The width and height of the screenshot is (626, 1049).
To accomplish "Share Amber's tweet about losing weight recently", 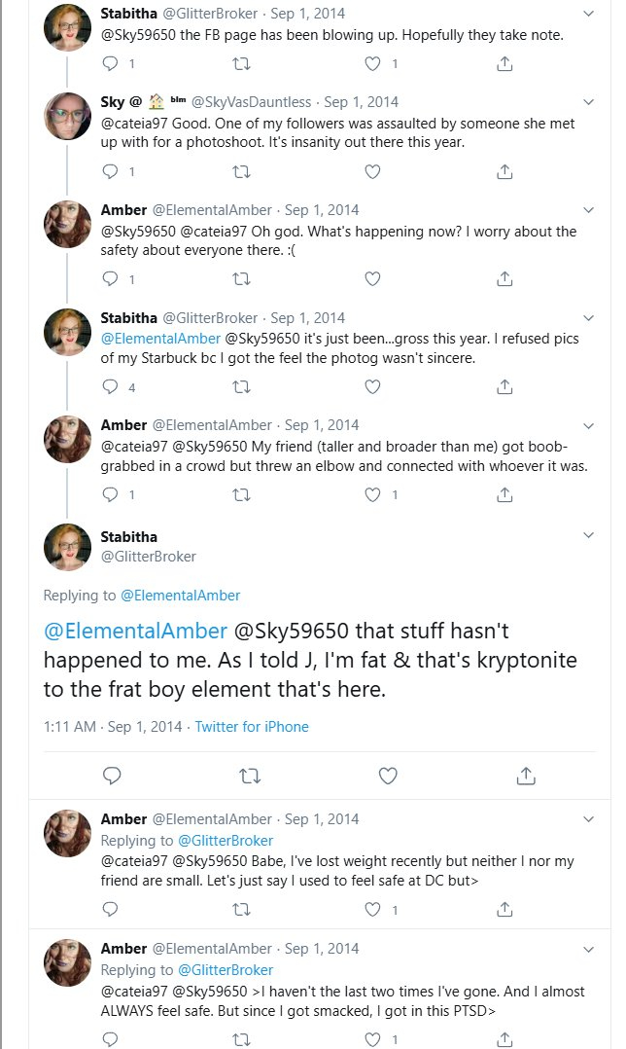I will (504, 910).
